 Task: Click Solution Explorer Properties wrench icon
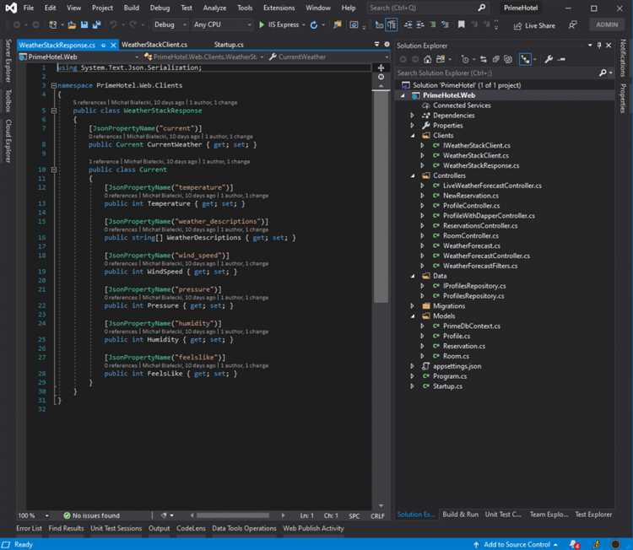(x=549, y=60)
